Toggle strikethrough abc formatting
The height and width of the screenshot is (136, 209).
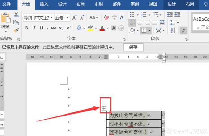53,28
